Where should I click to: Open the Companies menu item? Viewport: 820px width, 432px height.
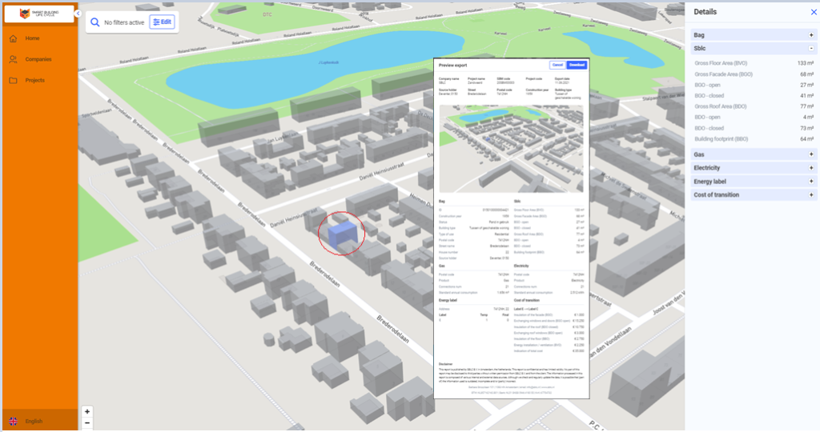coord(39,59)
